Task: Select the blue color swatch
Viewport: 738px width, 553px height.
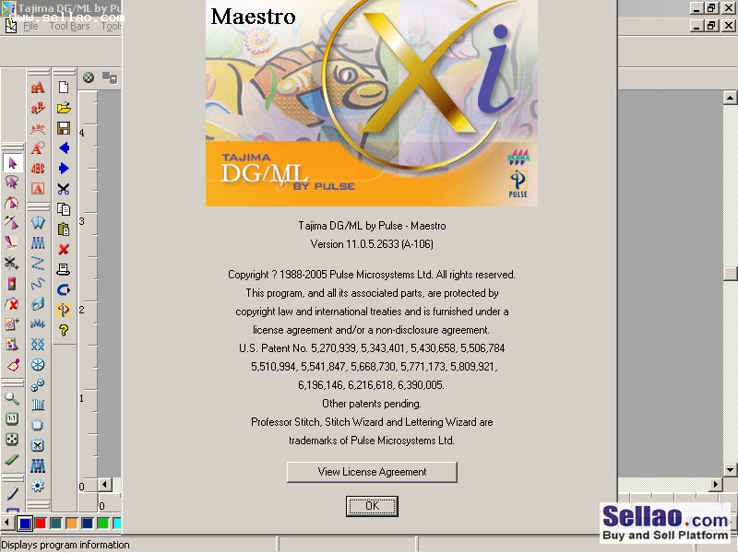Action: coord(25,523)
